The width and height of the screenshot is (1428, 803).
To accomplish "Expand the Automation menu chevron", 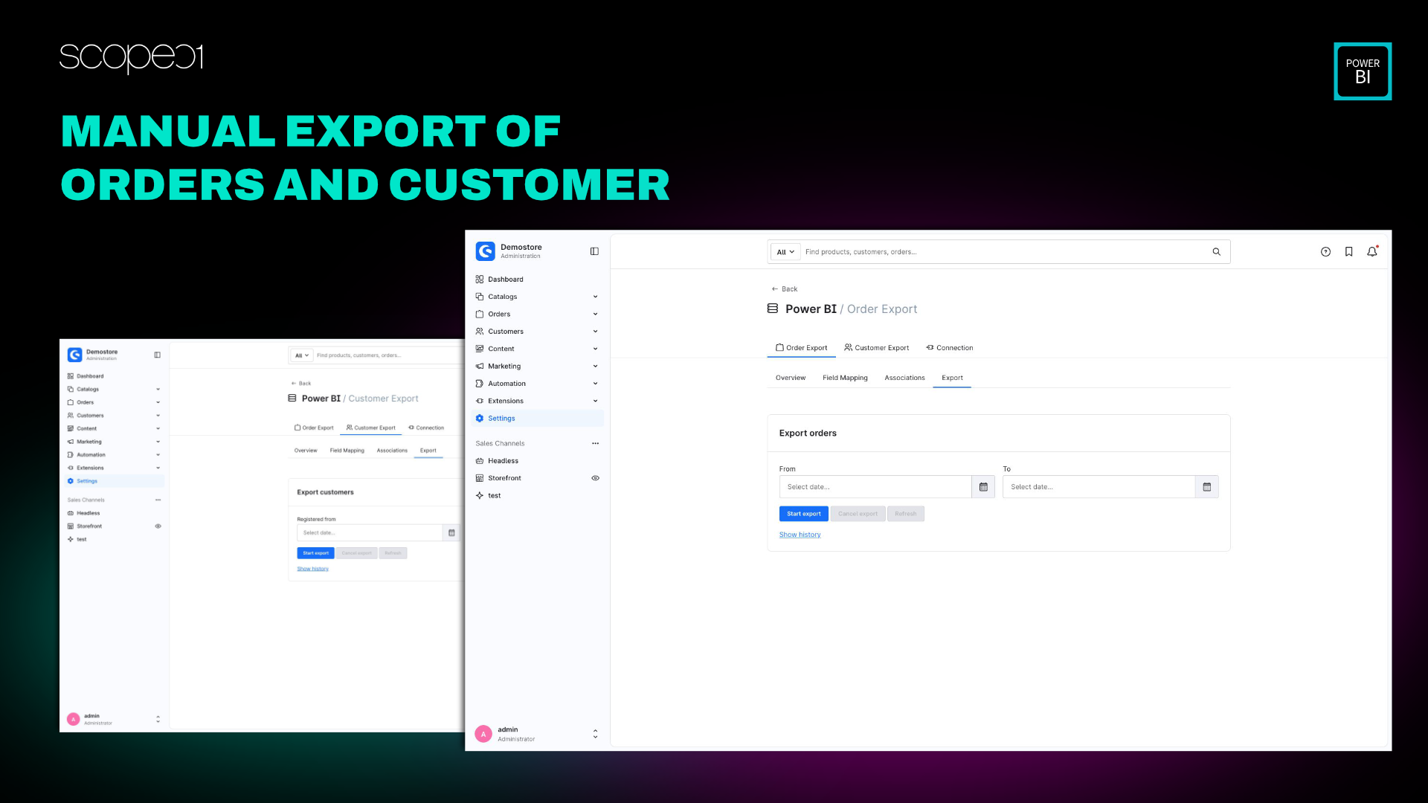I will pos(595,384).
